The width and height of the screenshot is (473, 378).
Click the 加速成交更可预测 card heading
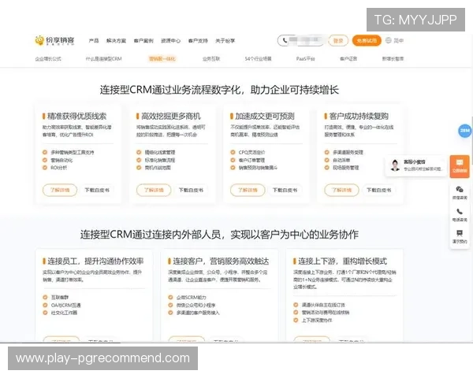pyautogui.click(x=265, y=116)
